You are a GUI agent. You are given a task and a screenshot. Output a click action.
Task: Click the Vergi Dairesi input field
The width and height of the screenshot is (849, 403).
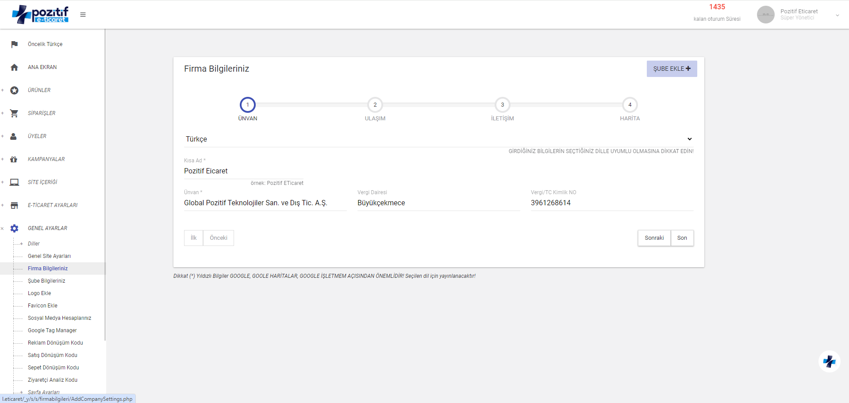(x=438, y=203)
